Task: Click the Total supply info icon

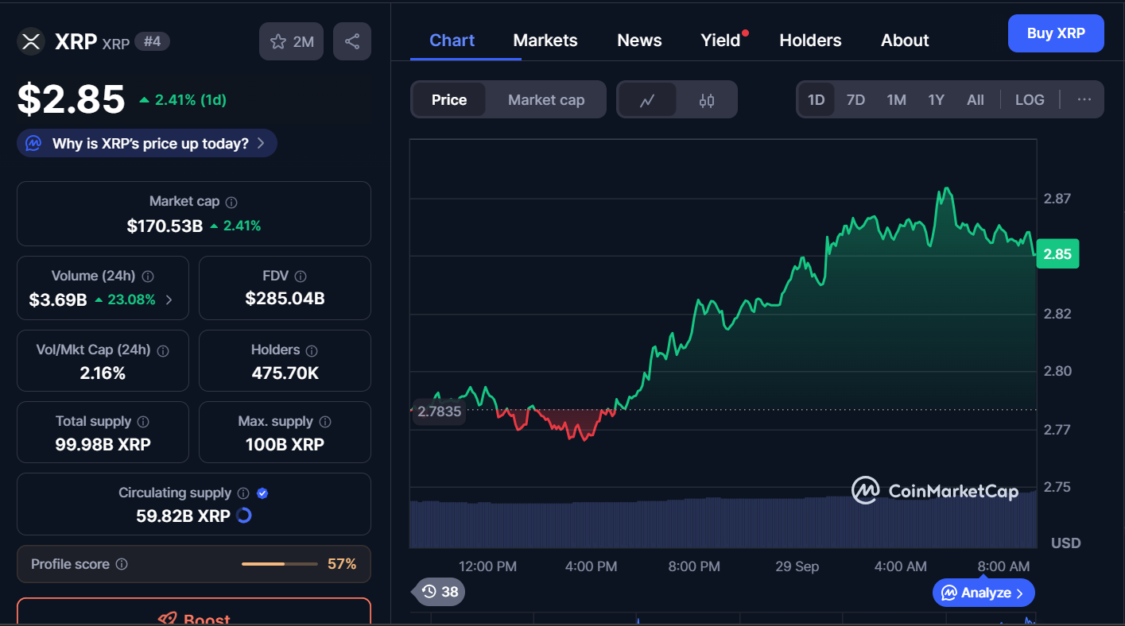Action: point(143,422)
